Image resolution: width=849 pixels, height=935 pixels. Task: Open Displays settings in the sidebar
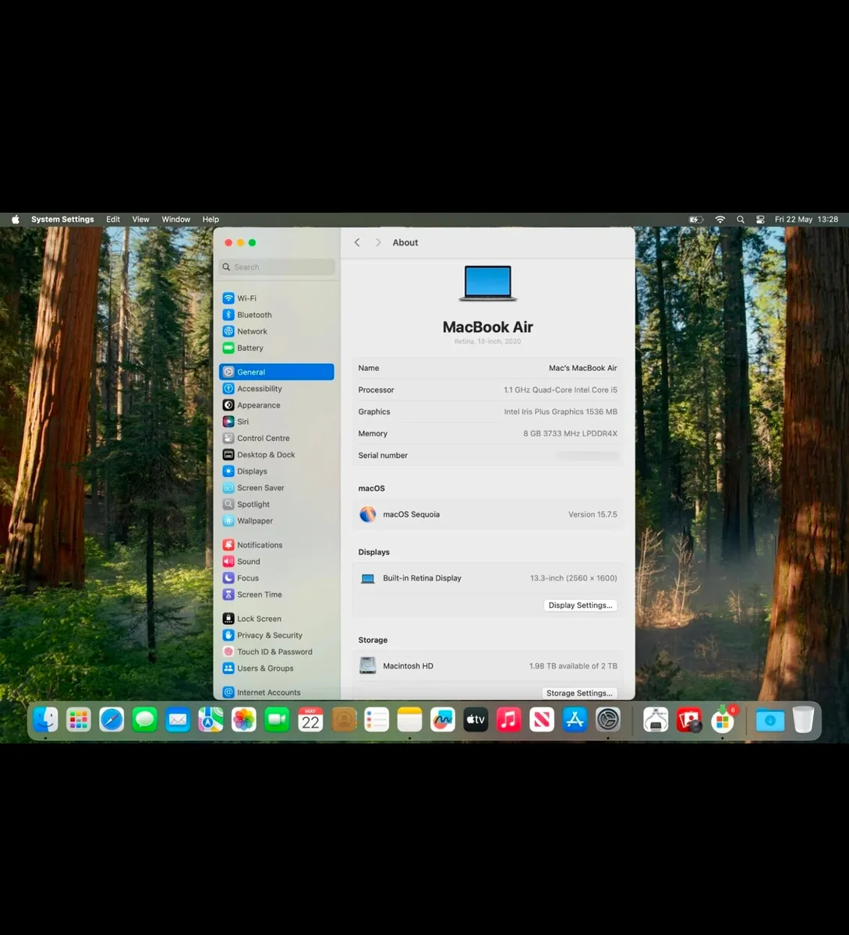coord(277,471)
